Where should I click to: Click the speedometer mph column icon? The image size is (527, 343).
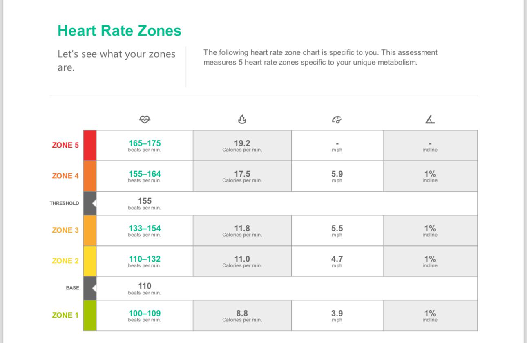point(337,119)
